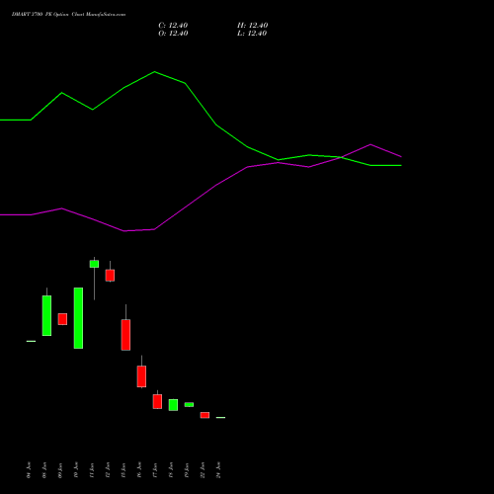
Task: Select the close value C: 12.40
Action: click(x=173, y=26)
